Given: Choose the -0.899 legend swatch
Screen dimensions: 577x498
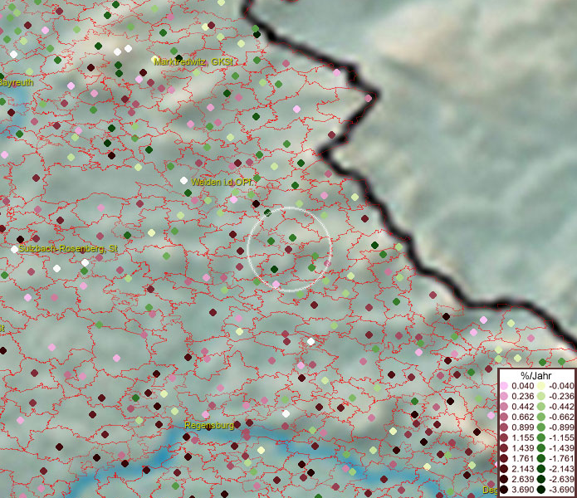Looking at the screenshot, I should 541,427.
